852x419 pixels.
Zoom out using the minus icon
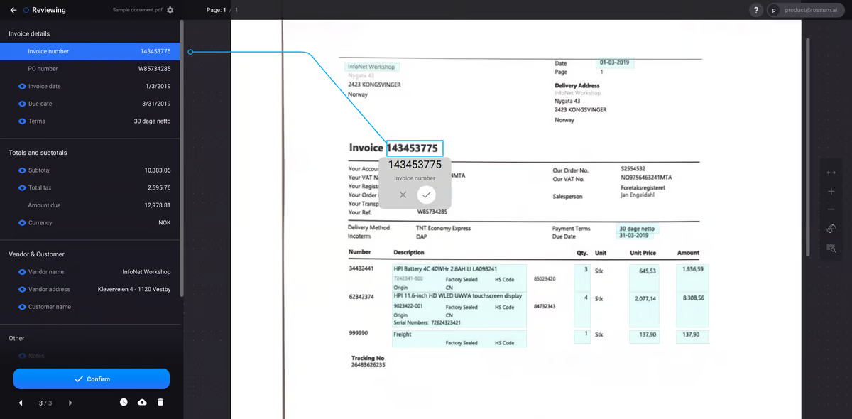pos(831,209)
